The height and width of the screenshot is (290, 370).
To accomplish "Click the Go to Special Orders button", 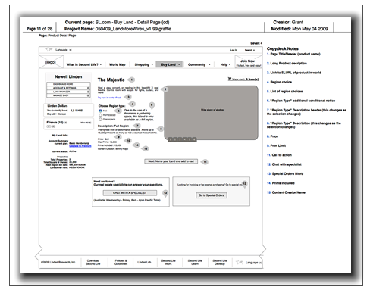I will pos(212,195).
